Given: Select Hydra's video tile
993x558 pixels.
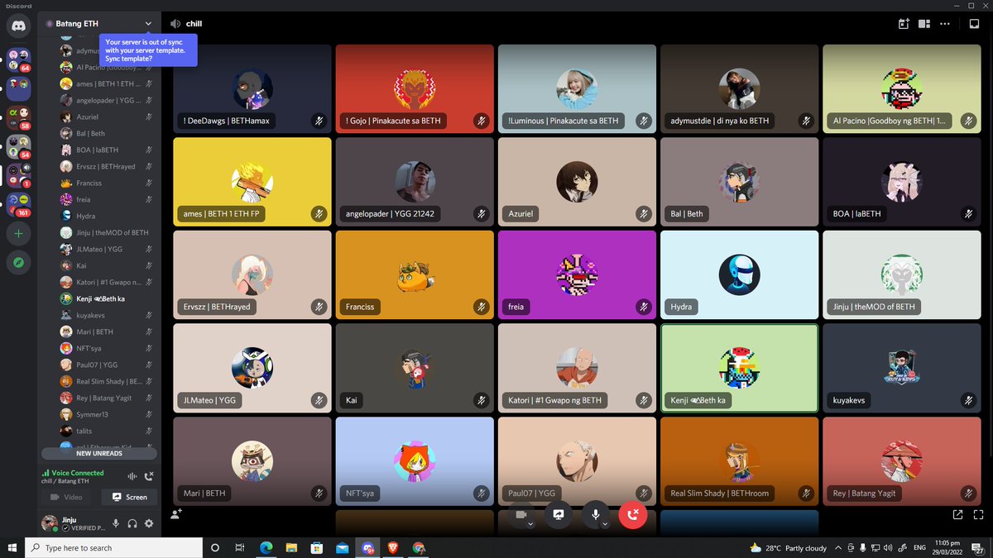Looking at the screenshot, I should tap(739, 274).
